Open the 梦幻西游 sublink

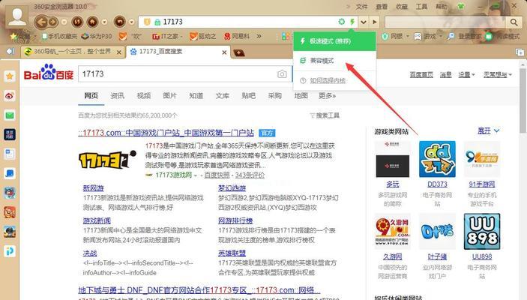coord(232,188)
